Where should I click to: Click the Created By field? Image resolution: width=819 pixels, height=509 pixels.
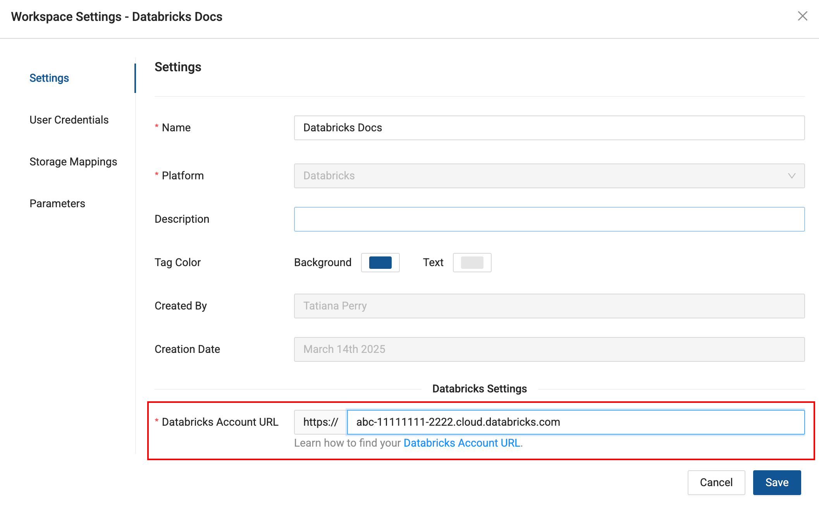[x=549, y=306]
